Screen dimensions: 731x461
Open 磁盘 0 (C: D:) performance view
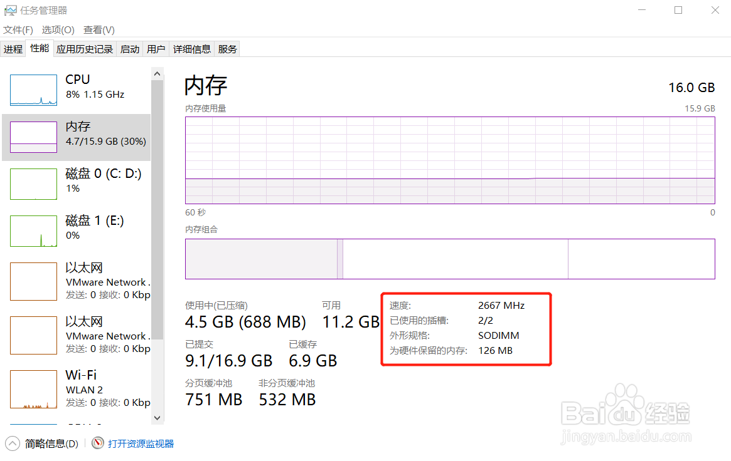pos(77,184)
